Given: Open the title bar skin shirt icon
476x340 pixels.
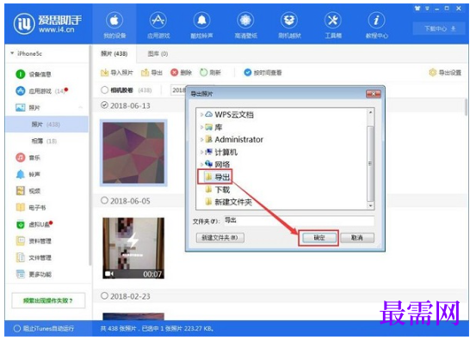Looking at the screenshot, I should tap(417, 9).
